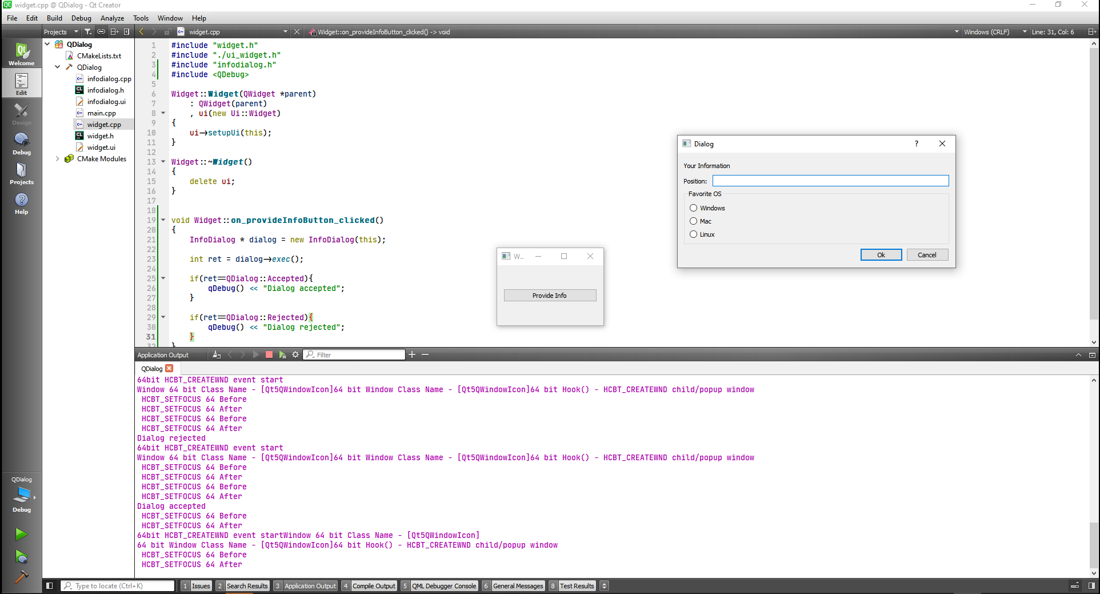Click the QDialog kit selector monitor icon
Image resolution: width=1100 pixels, height=594 pixels.
coord(21,495)
